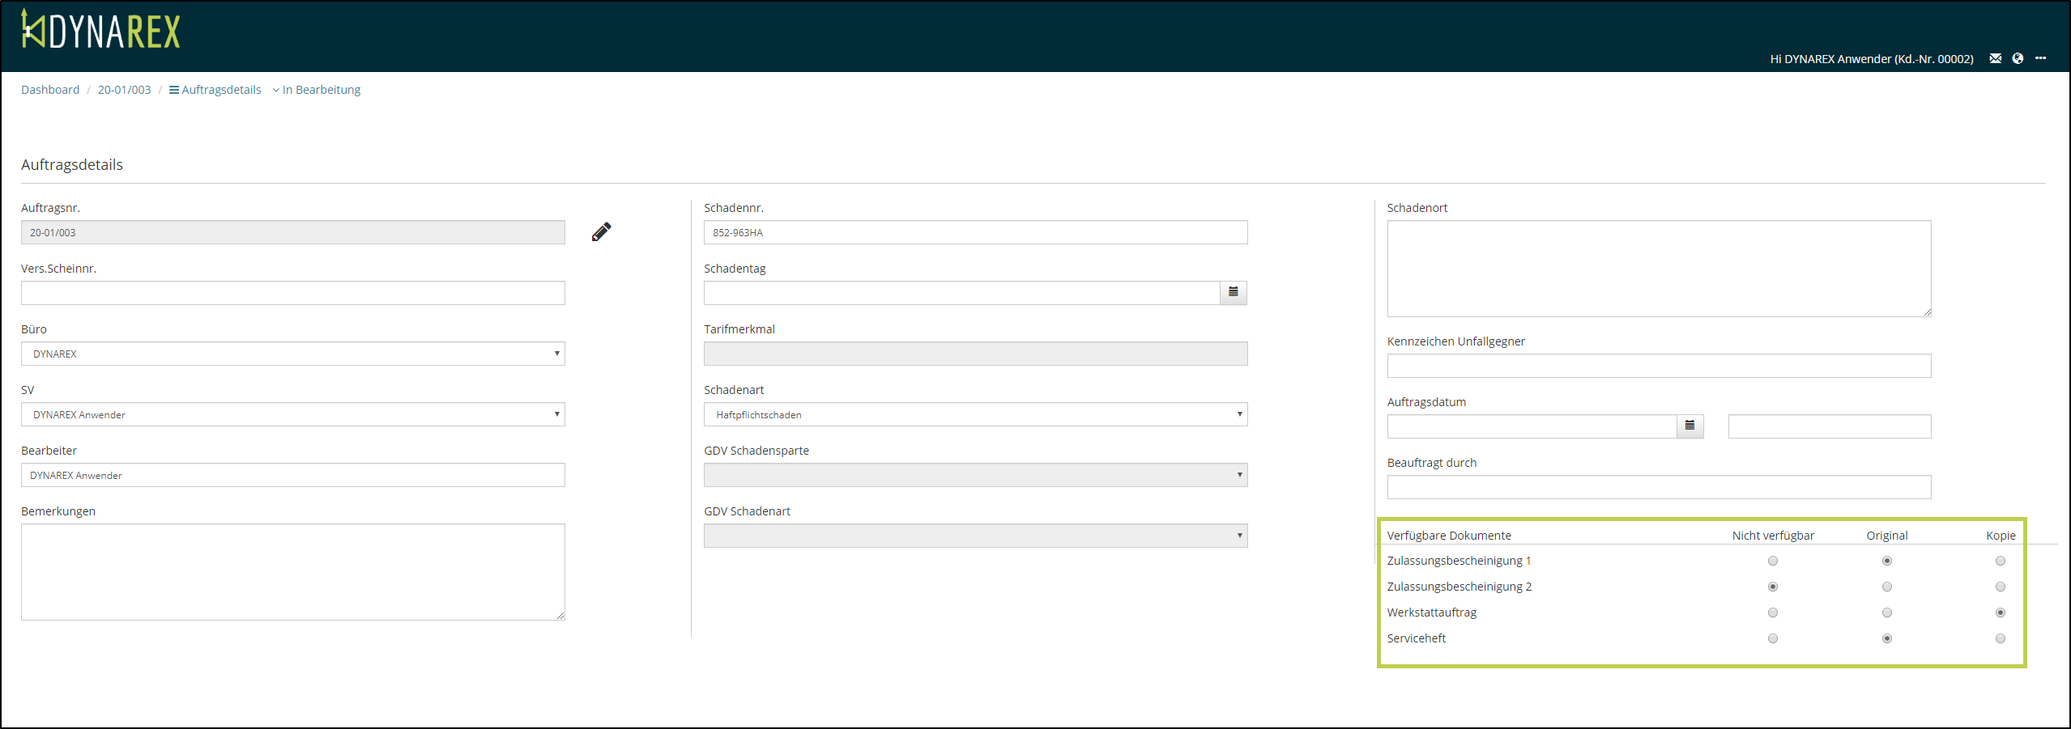Open the Auftragsdetails breadcrumb menu
Image resolution: width=2071 pixels, height=729 pixels.
[x=215, y=90]
